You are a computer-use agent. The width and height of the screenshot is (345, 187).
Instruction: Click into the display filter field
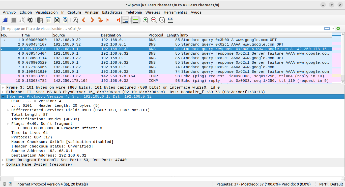(165, 28)
